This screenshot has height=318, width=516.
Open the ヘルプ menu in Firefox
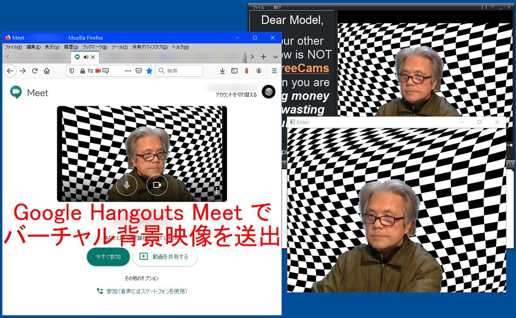tap(180, 47)
